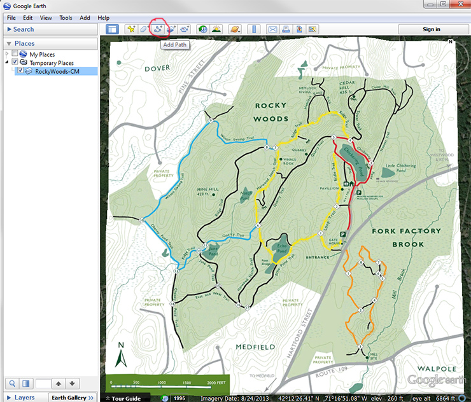The image size is (471, 402).
Task: Open the Record a Tour tool
Action: [x=184, y=29]
